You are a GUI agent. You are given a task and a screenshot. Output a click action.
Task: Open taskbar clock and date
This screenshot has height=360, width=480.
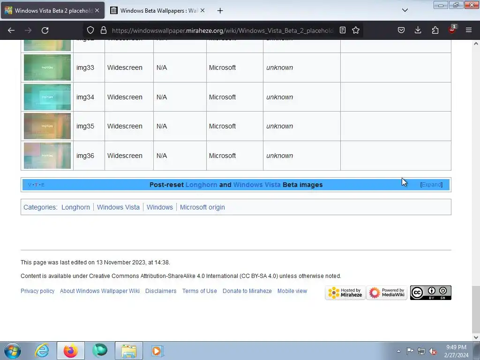click(456, 351)
